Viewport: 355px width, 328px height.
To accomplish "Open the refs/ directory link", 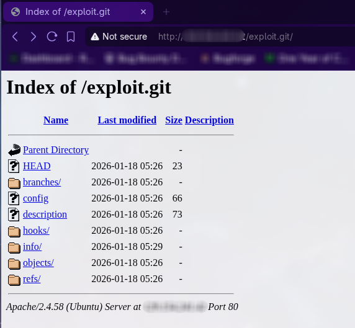I will coord(32,279).
